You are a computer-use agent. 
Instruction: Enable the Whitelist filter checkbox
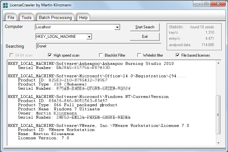tap(139, 55)
